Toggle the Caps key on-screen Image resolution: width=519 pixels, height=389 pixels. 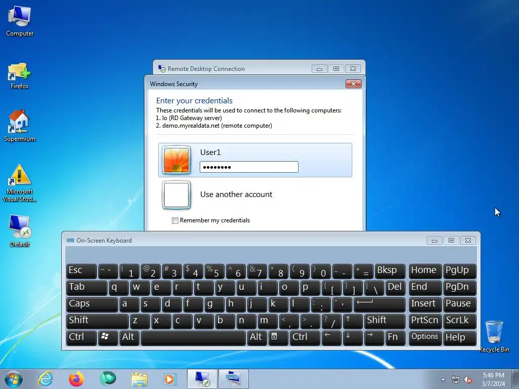tap(92, 304)
